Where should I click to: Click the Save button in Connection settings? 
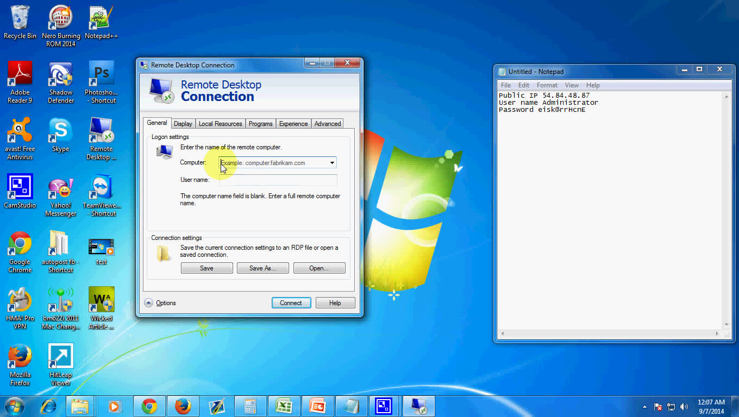click(206, 268)
